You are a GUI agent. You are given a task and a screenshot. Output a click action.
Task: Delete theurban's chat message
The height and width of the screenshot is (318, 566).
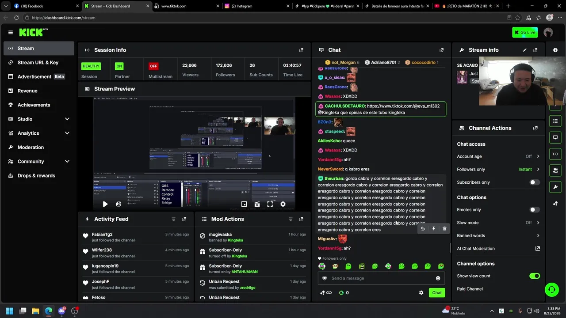click(444, 229)
